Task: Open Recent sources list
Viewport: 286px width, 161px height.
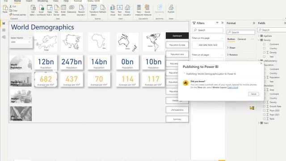Action: [x=81, y=10]
